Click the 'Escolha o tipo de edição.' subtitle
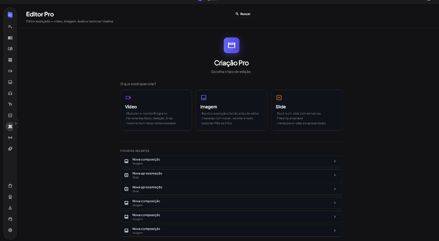439x241 pixels. coord(232,72)
